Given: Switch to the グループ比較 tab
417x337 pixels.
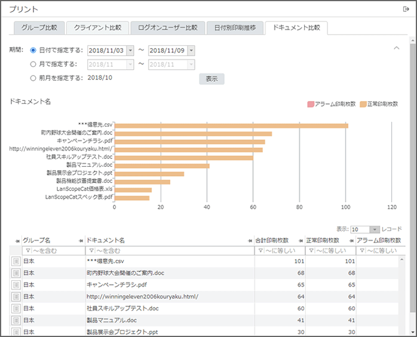Looking at the screenshot, I should point(39,27).
